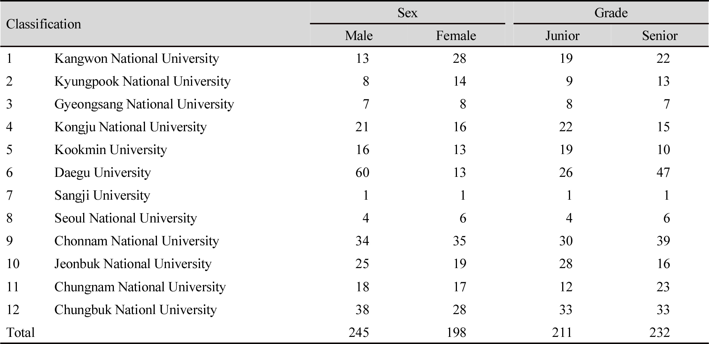Click Kongju National University name
Viewport: 709px width, 344px height.
point(130,127)
